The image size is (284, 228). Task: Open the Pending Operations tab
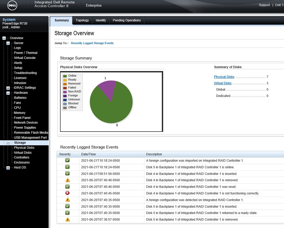(x=127, y=20)
